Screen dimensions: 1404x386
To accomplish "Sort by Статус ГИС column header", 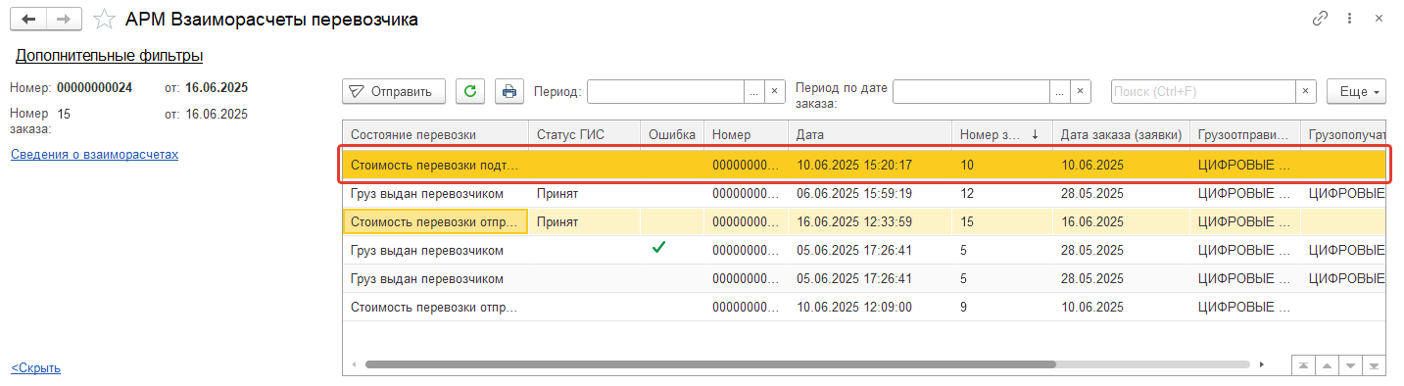I will point(584,134).
